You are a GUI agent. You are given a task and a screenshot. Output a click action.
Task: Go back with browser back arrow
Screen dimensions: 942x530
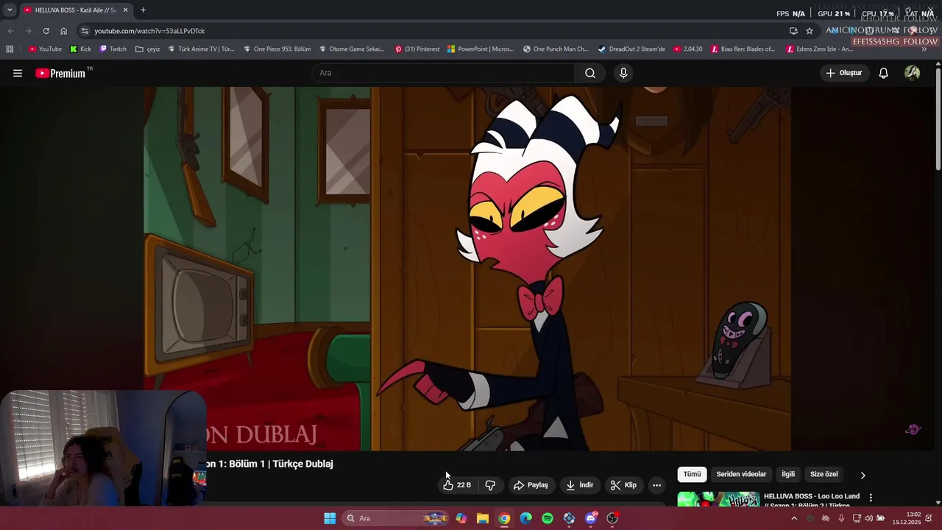point(10,31)
